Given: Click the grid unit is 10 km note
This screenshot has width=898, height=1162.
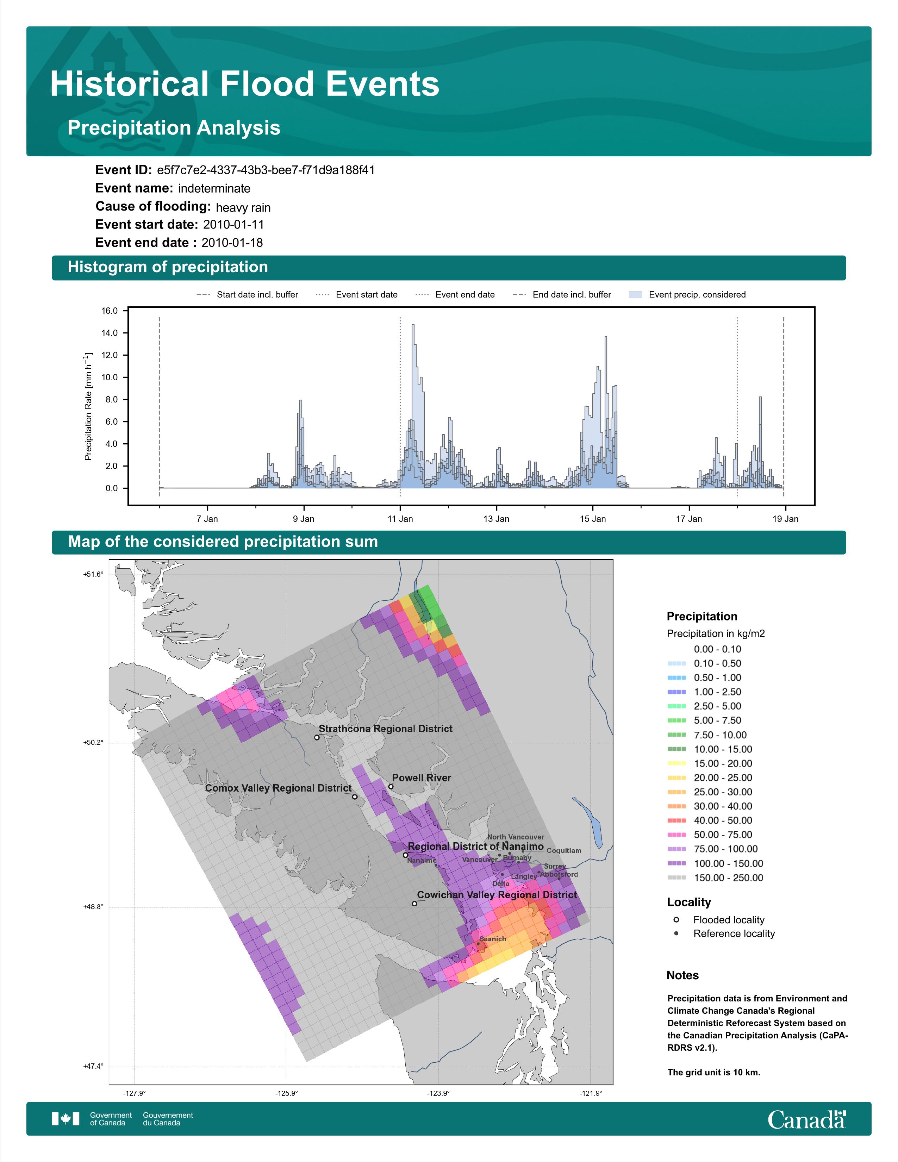Looking at the screenshot, I should pos(713,1072).
